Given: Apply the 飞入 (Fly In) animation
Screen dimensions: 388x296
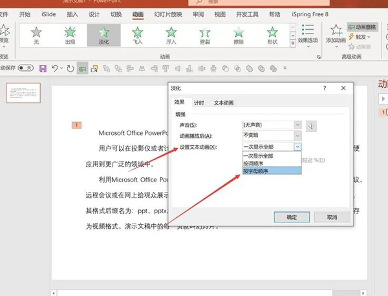Looking at the screenshot, I should 137,36.
